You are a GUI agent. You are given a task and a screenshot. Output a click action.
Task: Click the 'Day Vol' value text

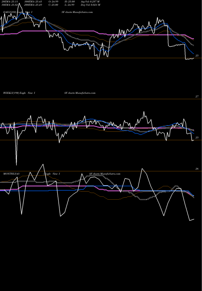pyautogui.click(x=90, y=4)
